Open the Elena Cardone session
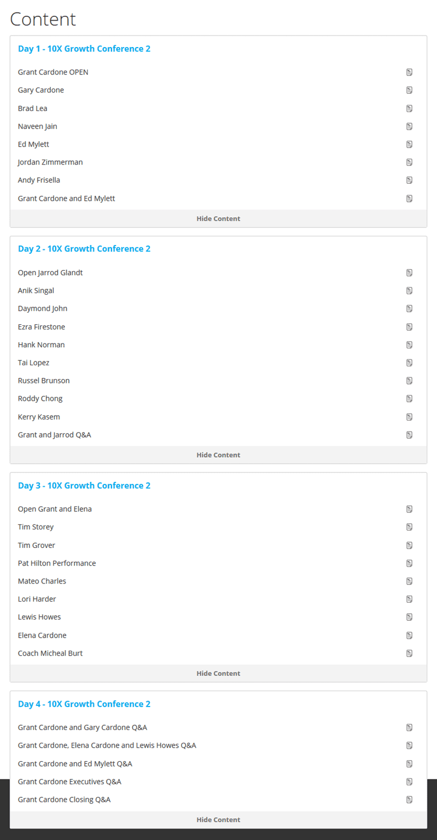The width and height of the screenshot is (437, 840). (42, 635)
